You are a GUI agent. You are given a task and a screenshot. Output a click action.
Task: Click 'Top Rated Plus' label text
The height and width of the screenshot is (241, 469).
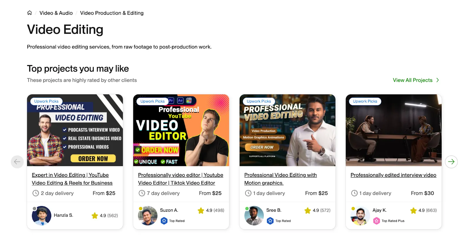click(x=393, y=221)
